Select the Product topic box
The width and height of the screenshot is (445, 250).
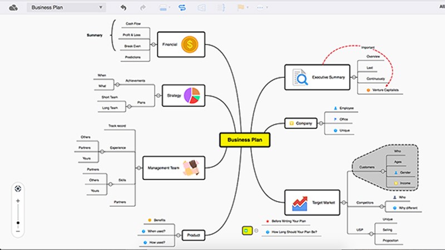pos(193,235)
